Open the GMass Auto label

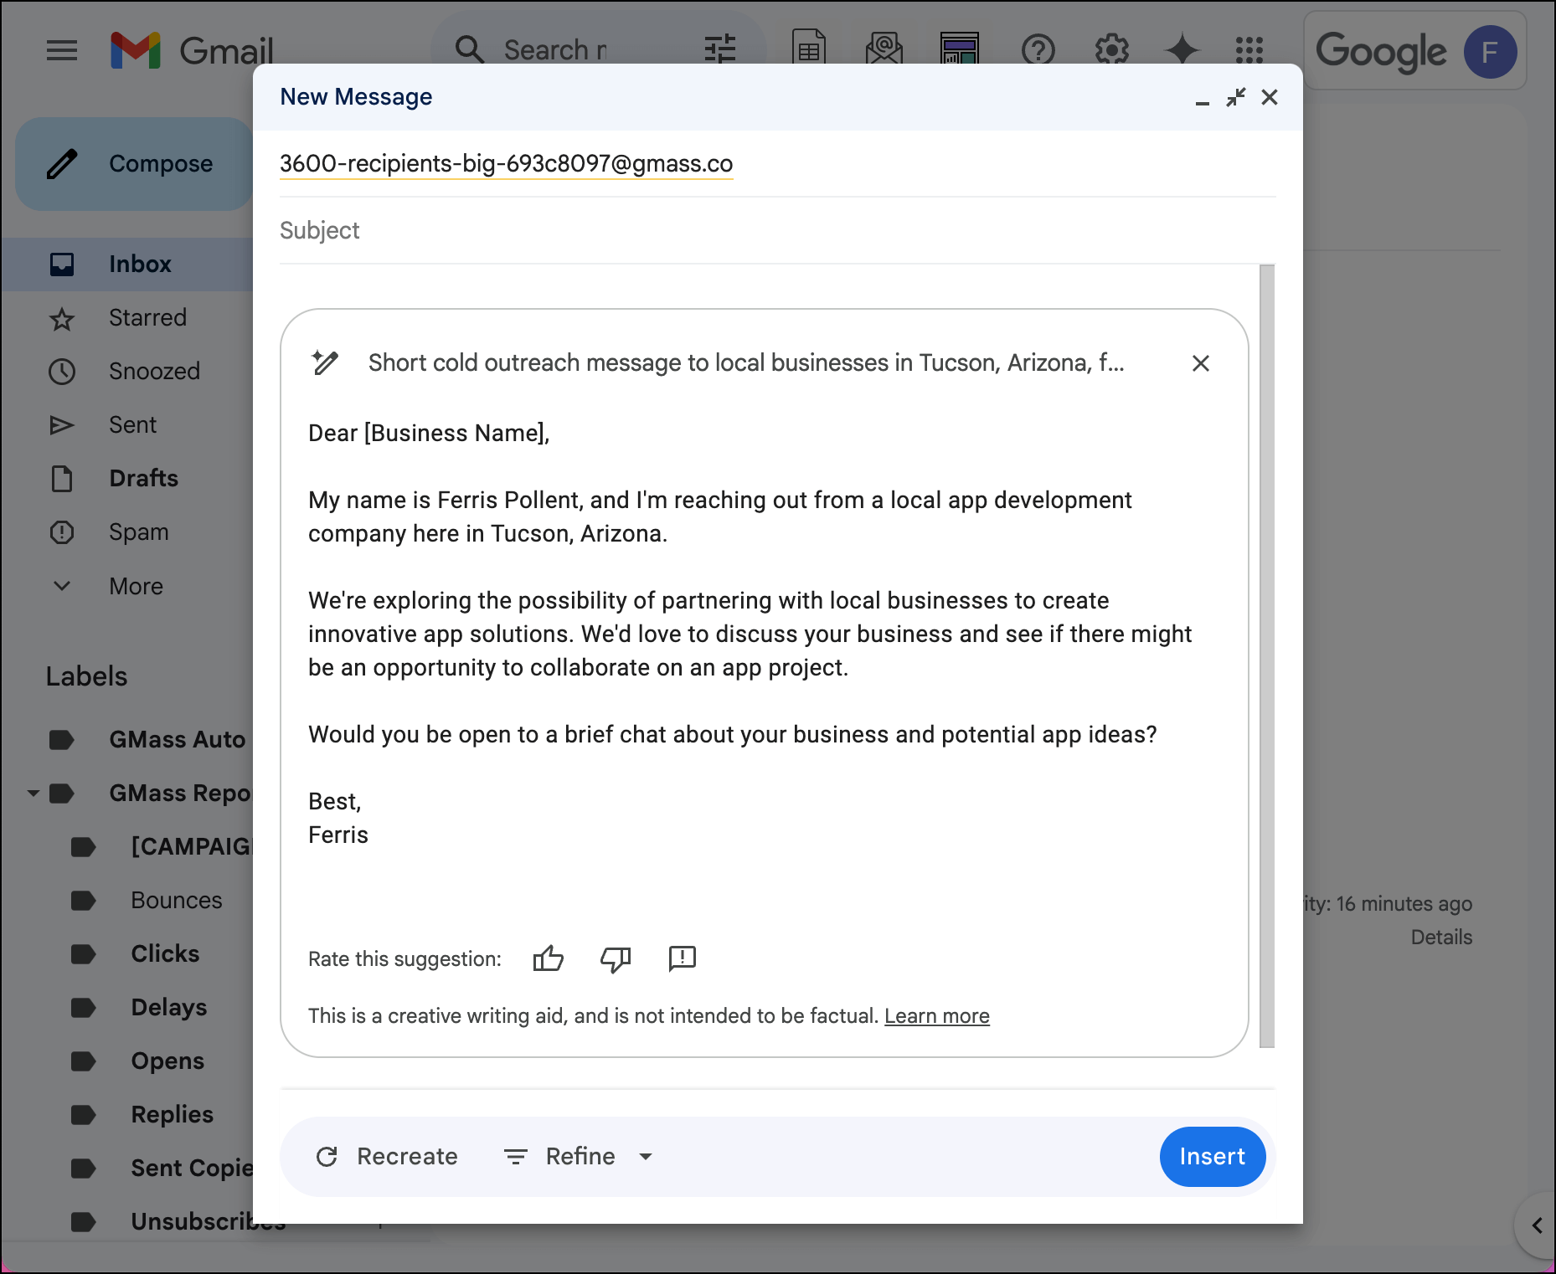click(177, 740)
